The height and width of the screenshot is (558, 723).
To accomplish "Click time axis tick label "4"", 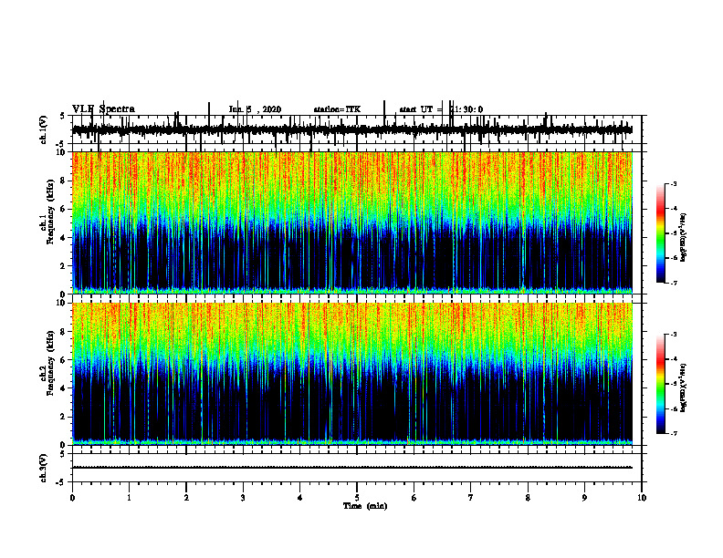I will click(300, 498).
